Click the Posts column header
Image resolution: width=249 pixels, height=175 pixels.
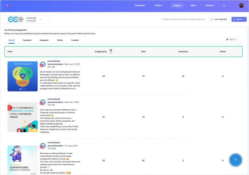[x=10, y=52]
